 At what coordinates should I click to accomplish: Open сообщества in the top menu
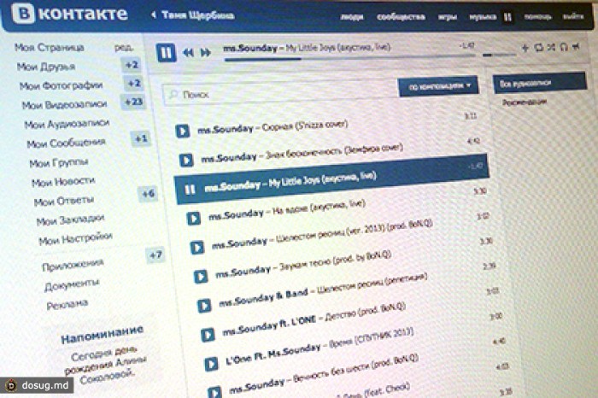401,17
